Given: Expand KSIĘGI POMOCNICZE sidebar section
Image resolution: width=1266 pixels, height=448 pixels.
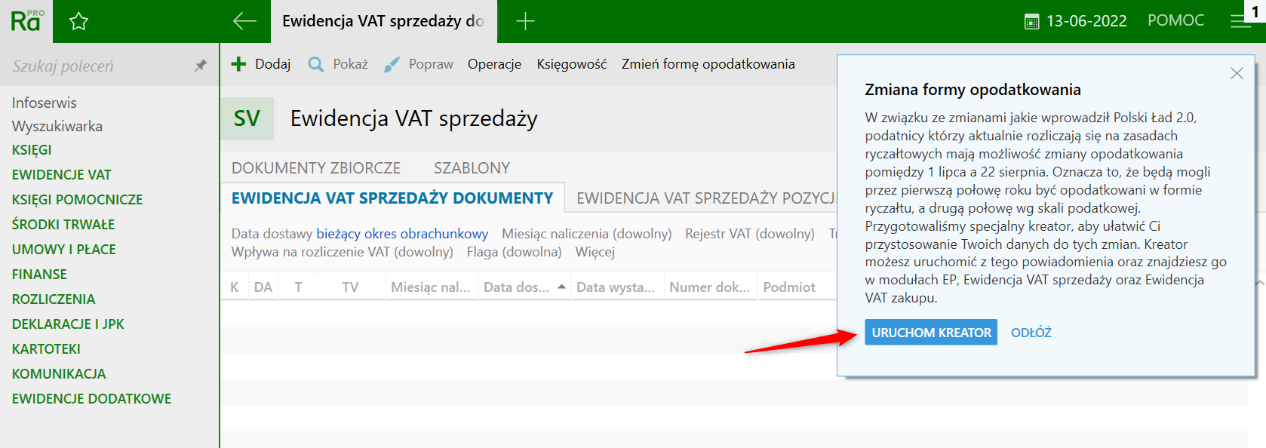Looking at the screenshot, I should click(x=77, y=200).
